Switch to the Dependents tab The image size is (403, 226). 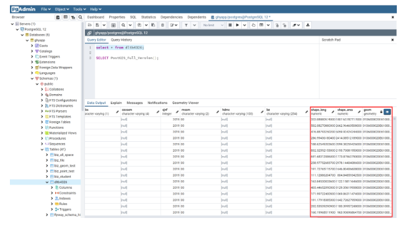[x=197, y=17]
